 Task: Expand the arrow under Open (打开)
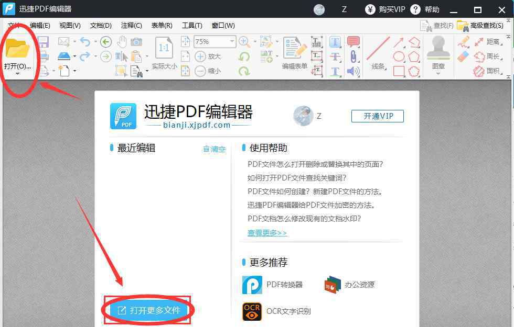(x=17, y=74)
